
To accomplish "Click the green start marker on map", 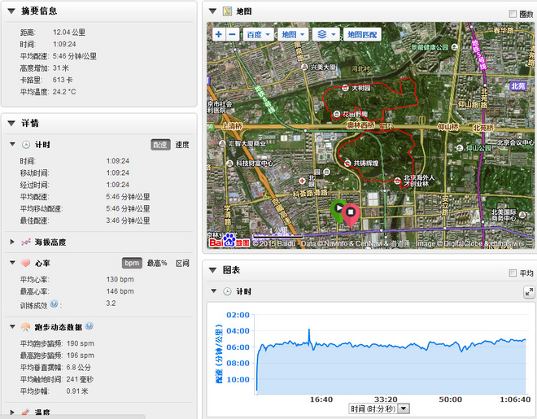I will coord(338,209).
